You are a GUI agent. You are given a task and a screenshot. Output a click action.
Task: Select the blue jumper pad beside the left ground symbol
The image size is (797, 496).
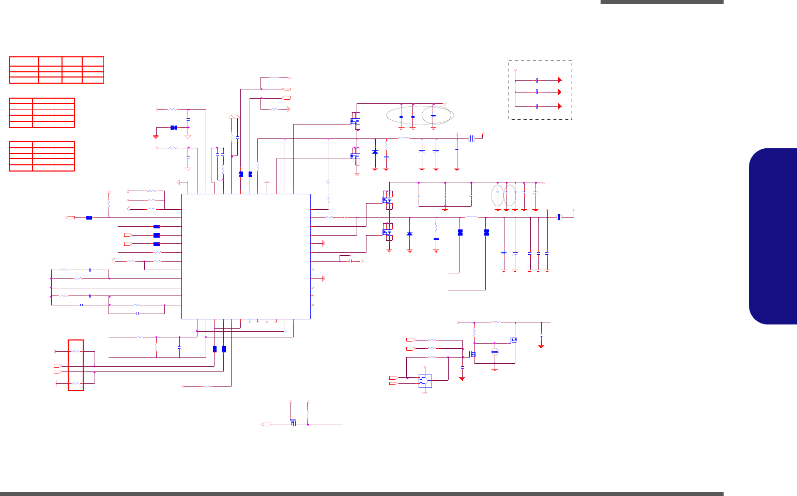pyautogui.click(x=174, y=128)
